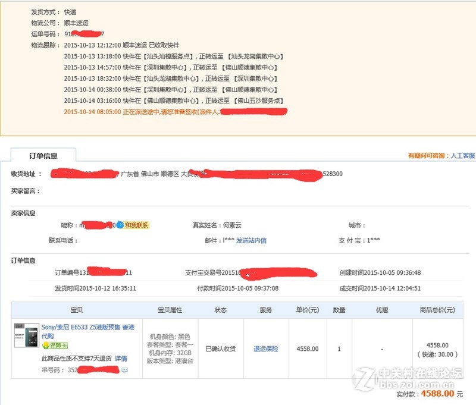Select the orange 2015-10-14 08:05:00 delivery status line
Screen dimensions: 476x405
pyautogui.click(x=176, y=112)
